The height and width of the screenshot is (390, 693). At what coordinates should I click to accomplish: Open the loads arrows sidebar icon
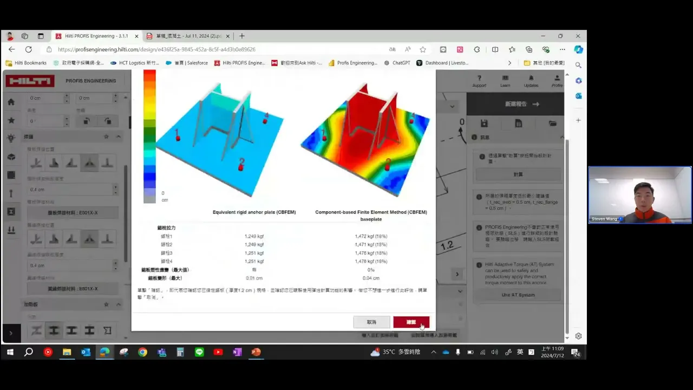pyautogui.click(x=11, y=230)
